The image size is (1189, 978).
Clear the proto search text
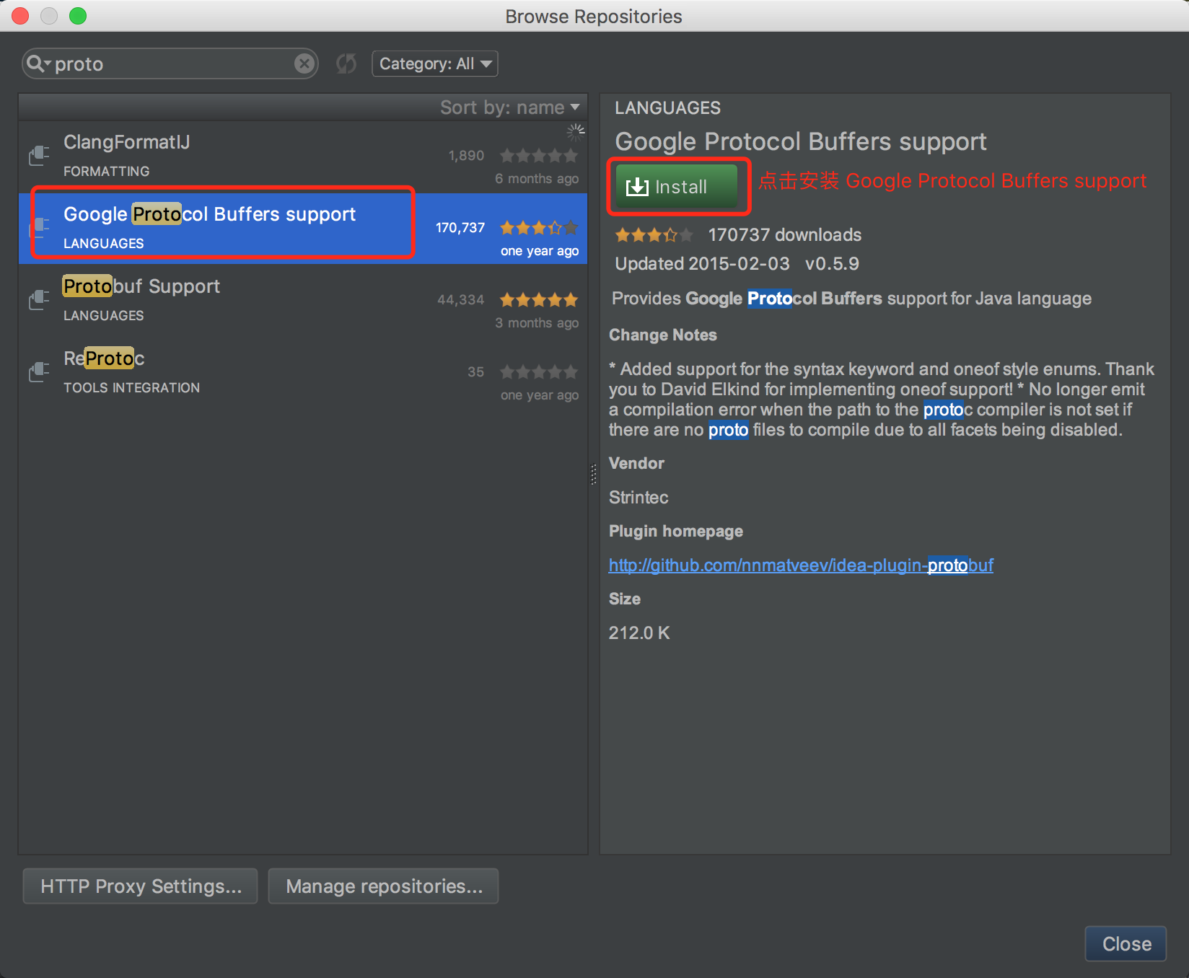[304, 64]
